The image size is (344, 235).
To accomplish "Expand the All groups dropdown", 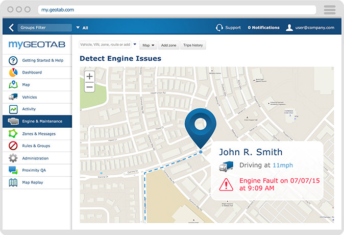I will tap(82, 28).
